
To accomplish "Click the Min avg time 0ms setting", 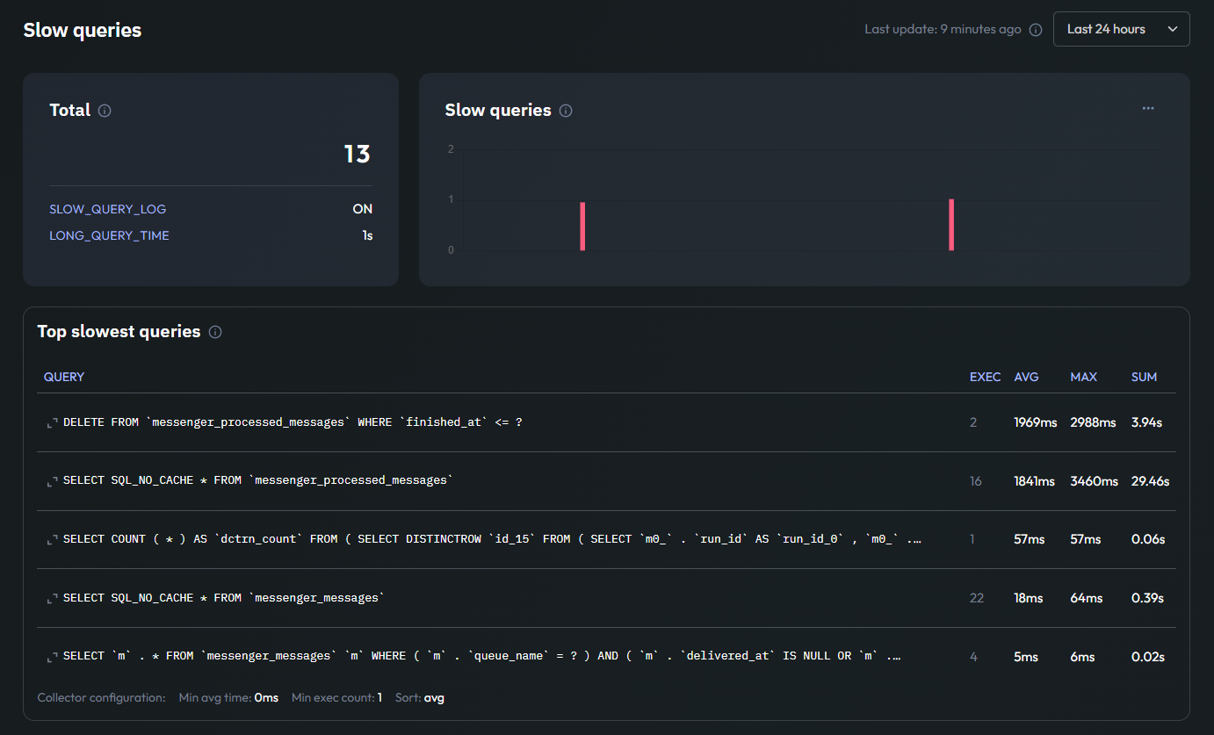I will [228, 697].
